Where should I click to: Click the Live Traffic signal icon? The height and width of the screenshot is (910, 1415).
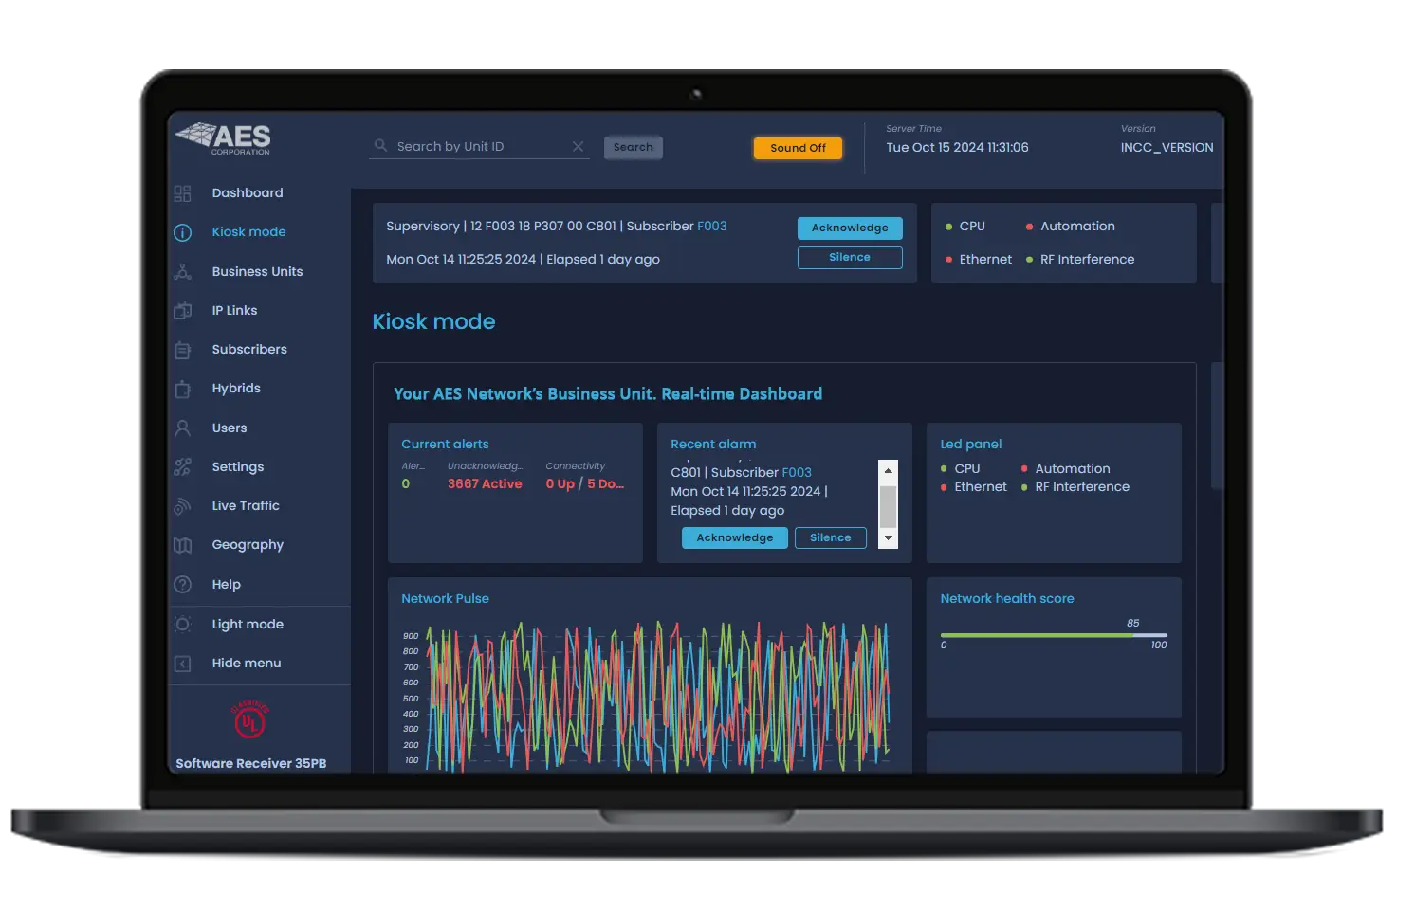click(183, 506)
